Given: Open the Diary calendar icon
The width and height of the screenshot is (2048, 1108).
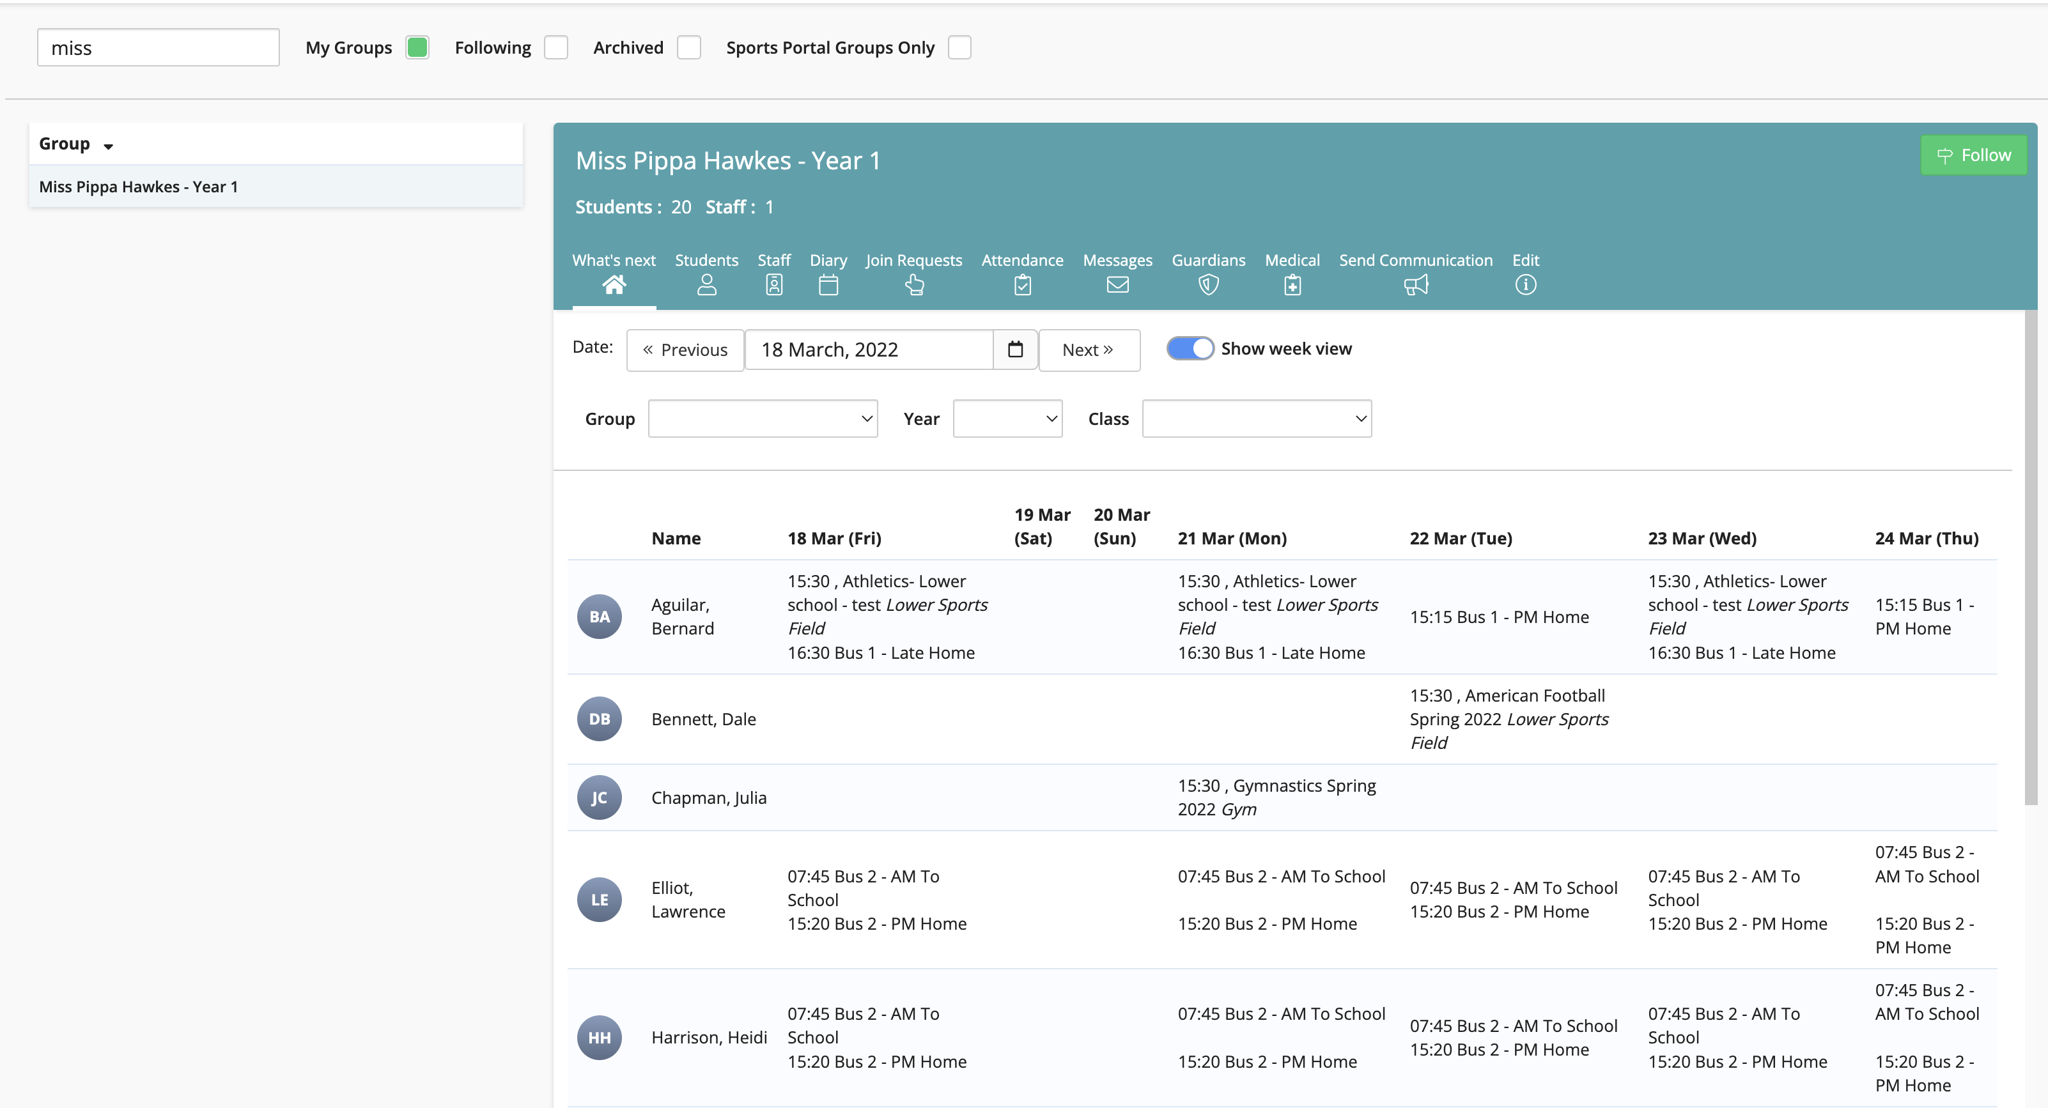Looking at the screenshot, I should (x=828, y=284).
